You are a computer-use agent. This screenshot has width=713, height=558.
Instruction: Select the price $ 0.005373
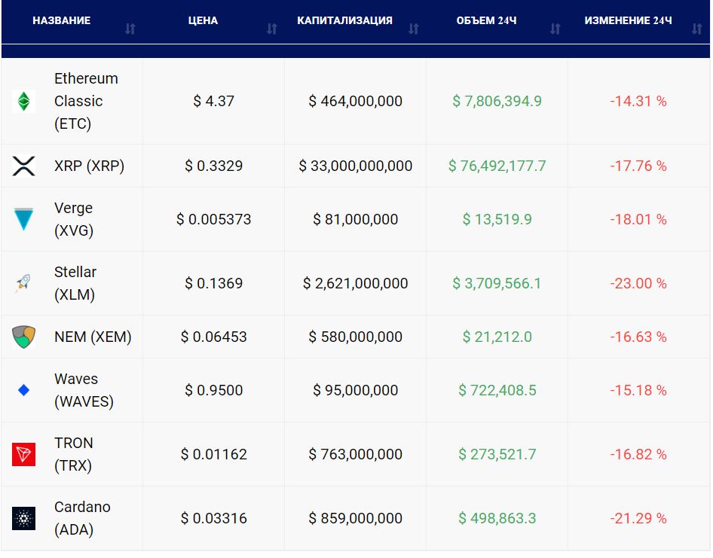coord(214,219)
